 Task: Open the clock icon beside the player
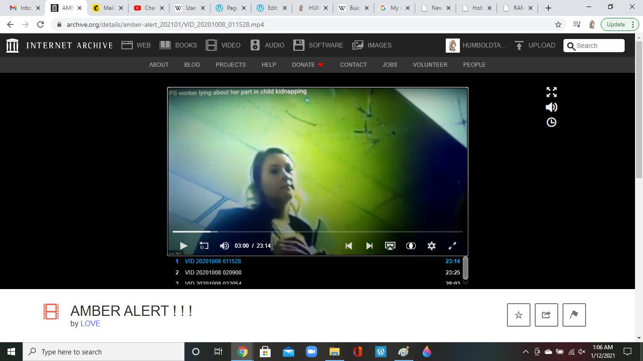pyautogui.click(x=551, y=122)
